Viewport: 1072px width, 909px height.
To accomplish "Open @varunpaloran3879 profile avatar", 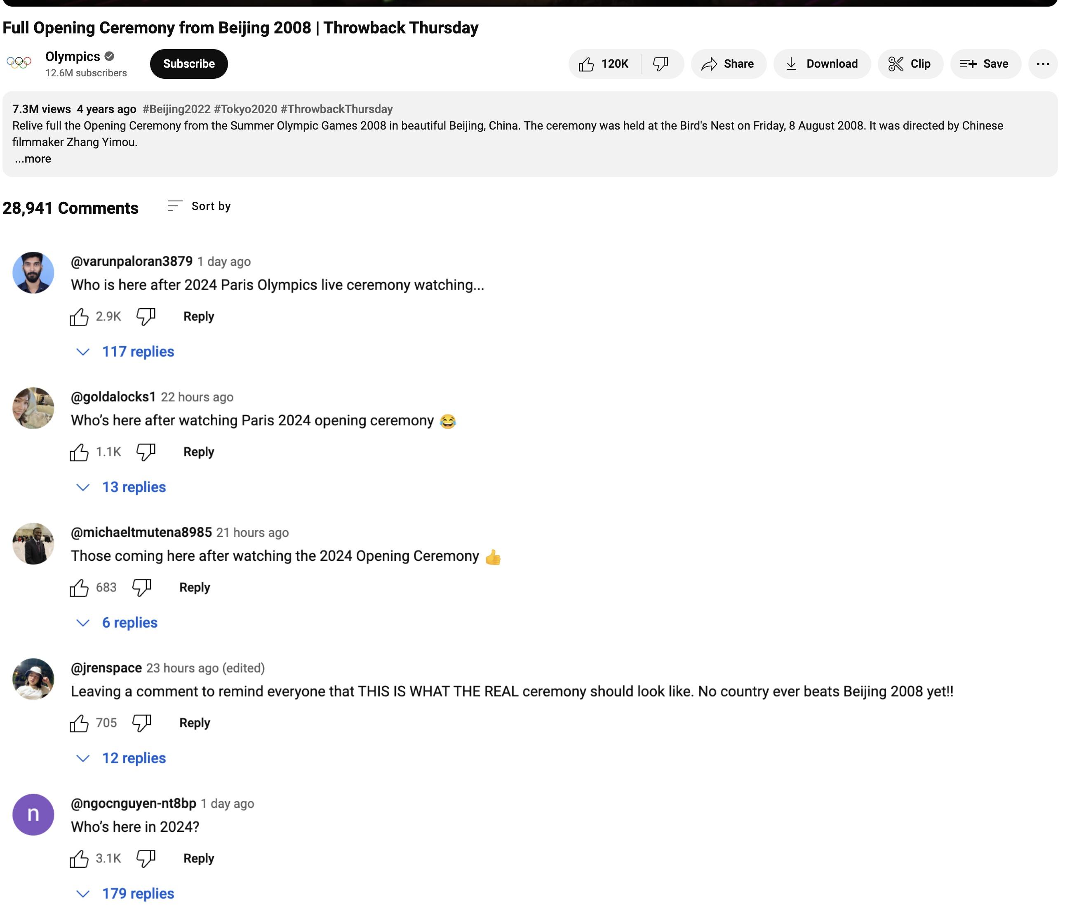I will (33, 273).
